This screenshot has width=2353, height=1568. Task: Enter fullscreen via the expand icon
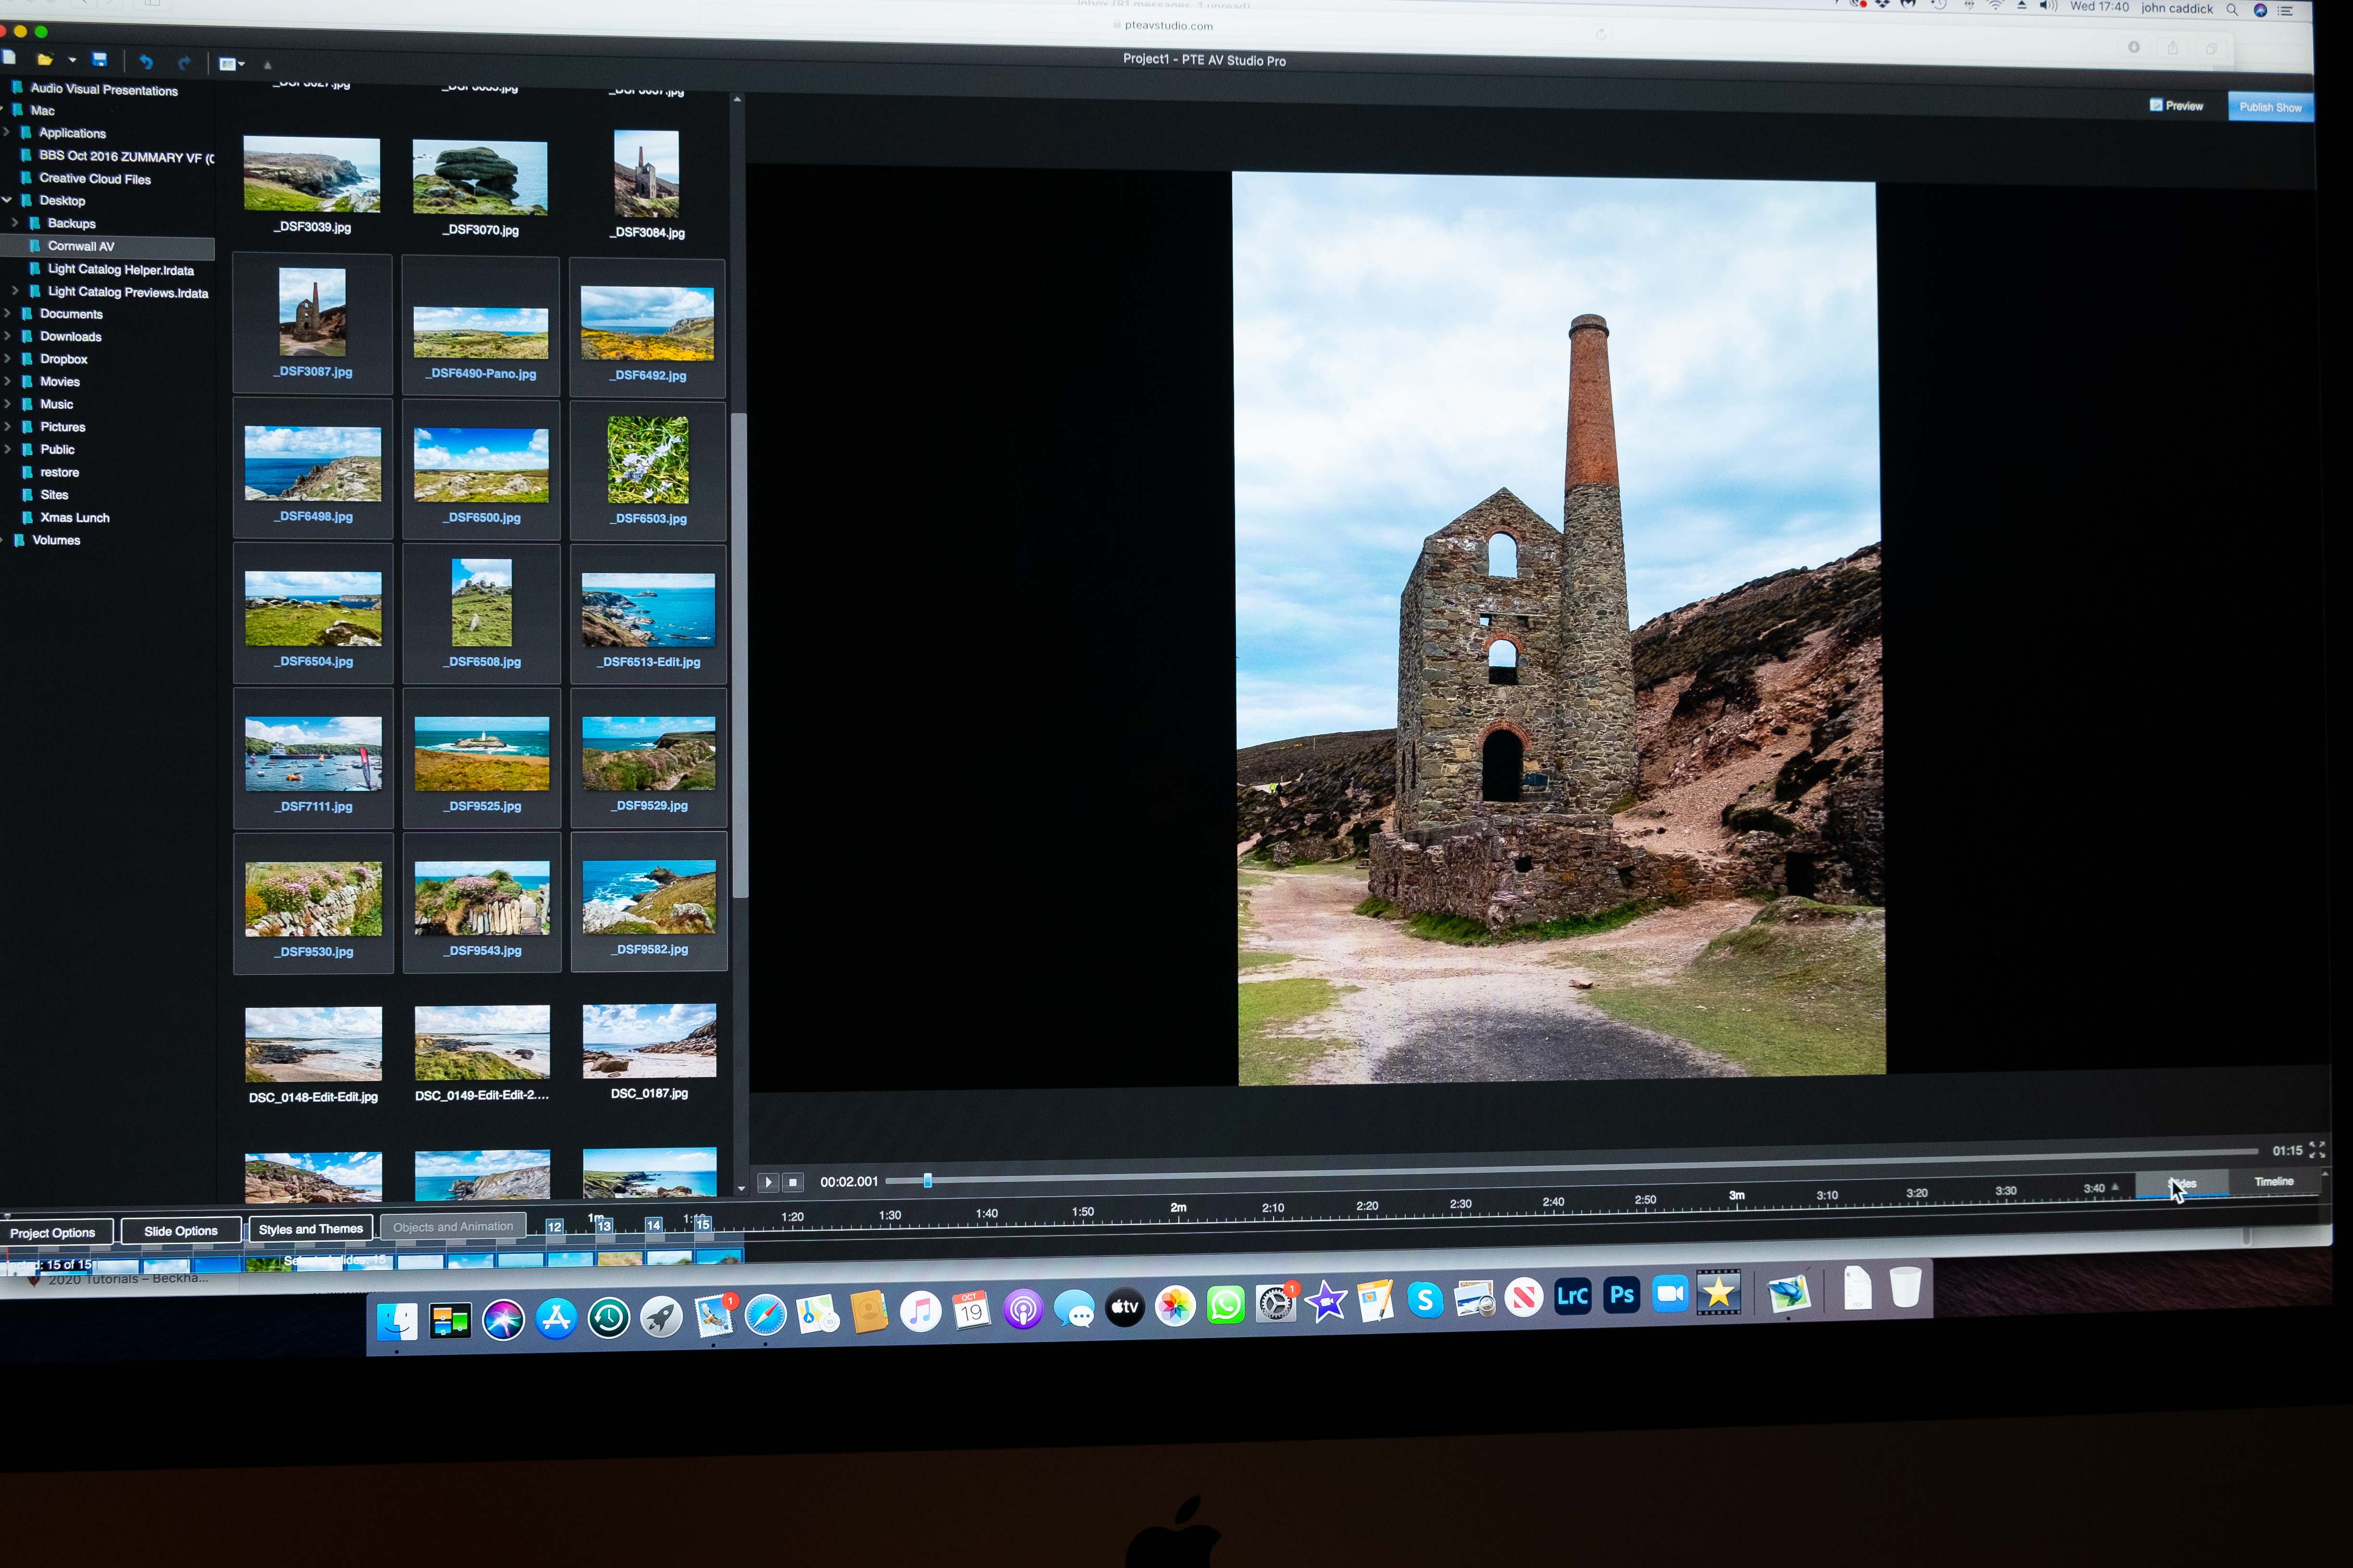(2317, 1150)
